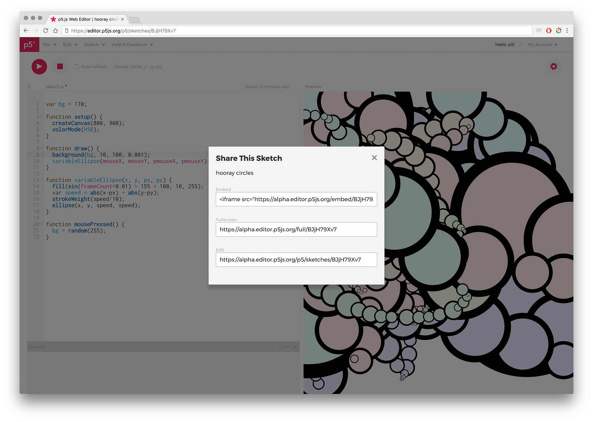The image size is (593, 422).
Task: Click the red play sketch button
Action: tap(39, 67)
